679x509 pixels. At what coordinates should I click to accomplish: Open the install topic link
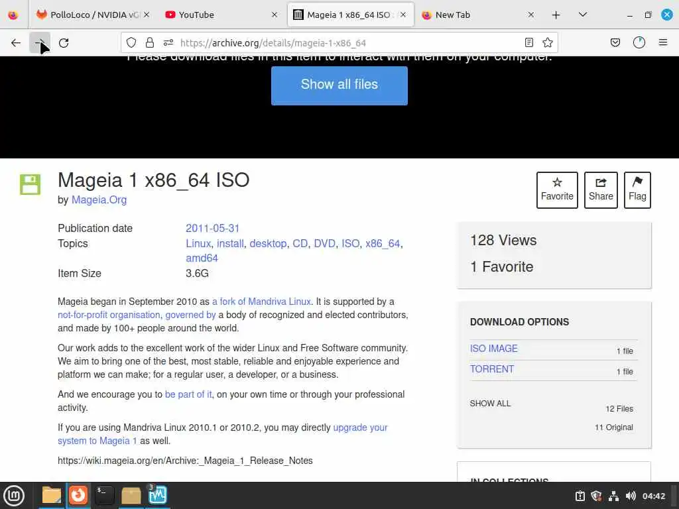pos(230,243)
